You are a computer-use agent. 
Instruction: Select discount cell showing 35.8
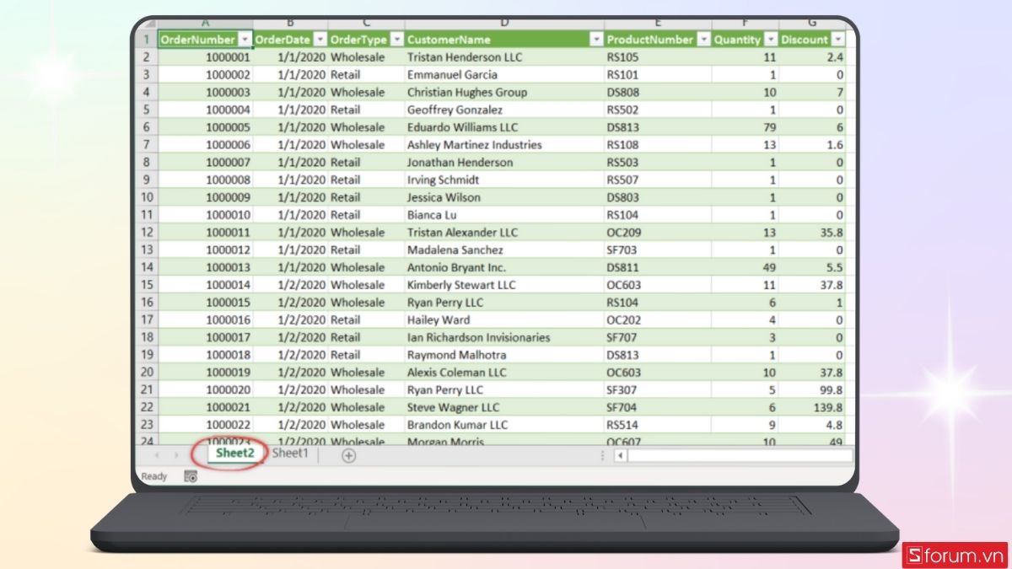[812, 232]
